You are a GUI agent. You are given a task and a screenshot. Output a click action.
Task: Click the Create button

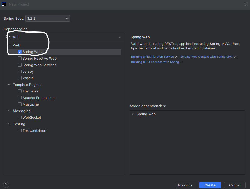pos(210,185)
